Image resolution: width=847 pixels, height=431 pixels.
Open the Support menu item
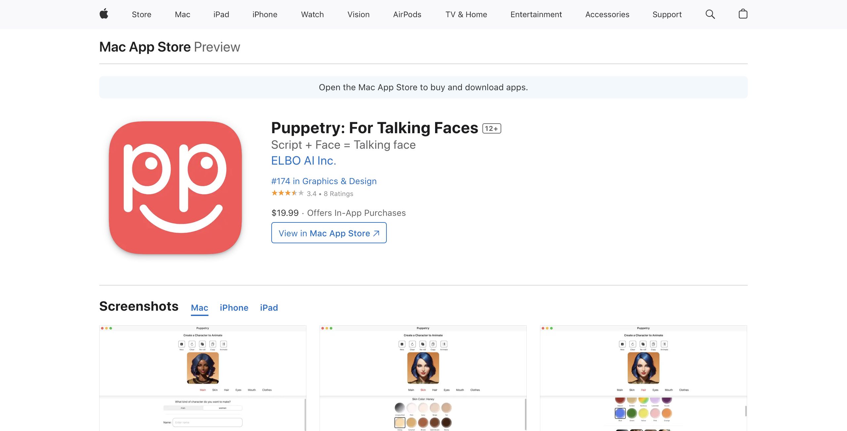(667, 15)
